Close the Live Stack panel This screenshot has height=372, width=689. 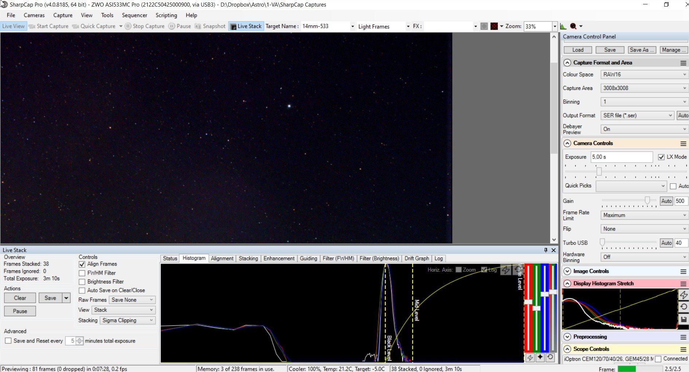point(553,250)
